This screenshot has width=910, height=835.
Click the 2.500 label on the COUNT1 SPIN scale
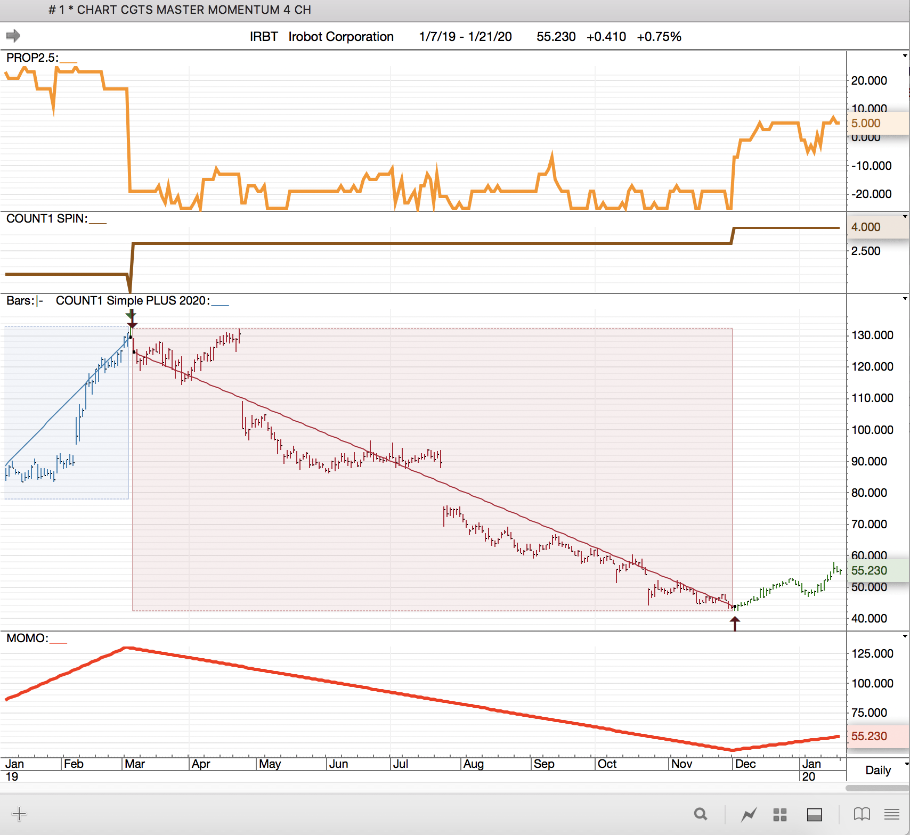coord(866,251)
